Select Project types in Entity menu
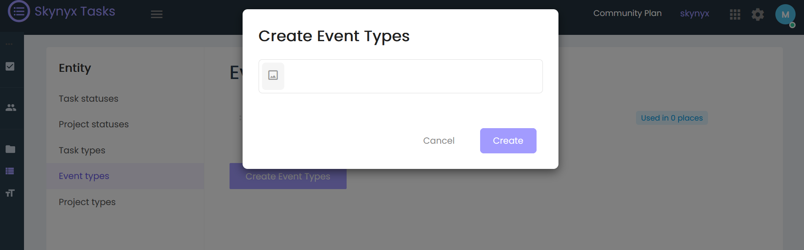804x250 pixels. click(x=87, y=202)
